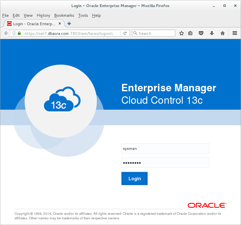Focus the sysman username field
241x225 pixels.
165,148
